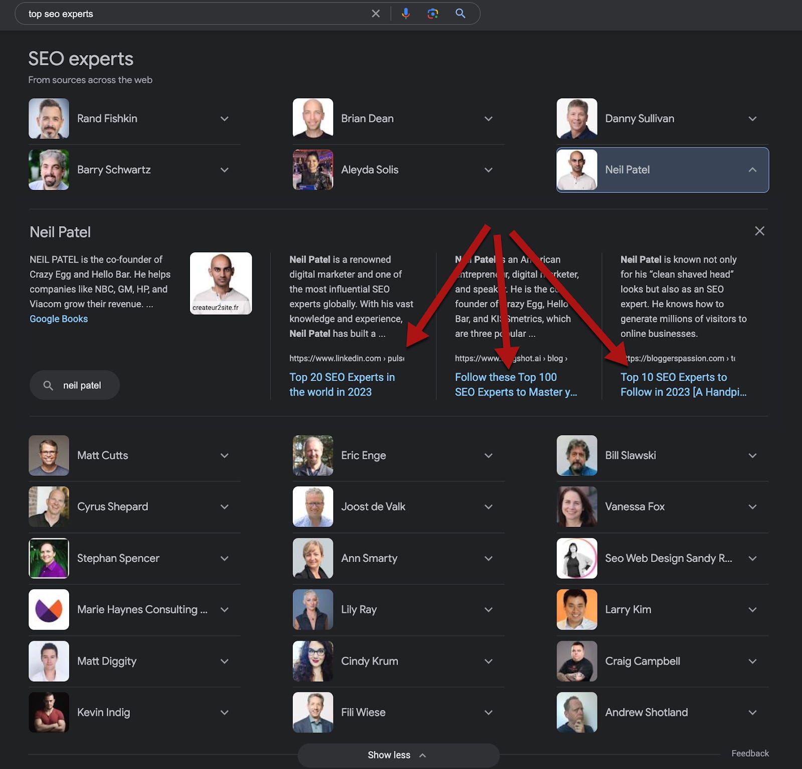Viewport: 802px width, 769px height.
Task: Click the magnifier search submit icon
Action: [x=460, y=14]
